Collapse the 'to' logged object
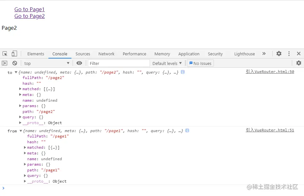Image resolution: width=304 pixels, height=196 pixels. (x=16, y=72)
